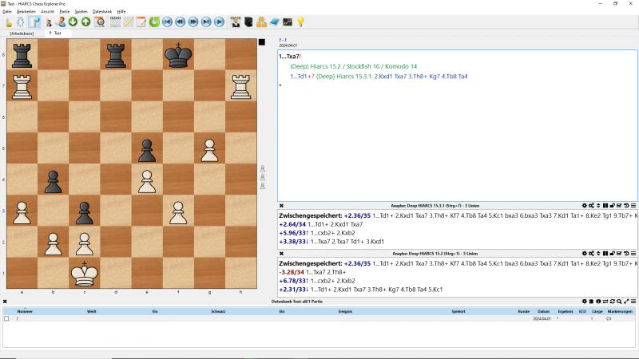Close the Deep HIARCS 15.3.1 analysis panel

[x=282, y=206]
